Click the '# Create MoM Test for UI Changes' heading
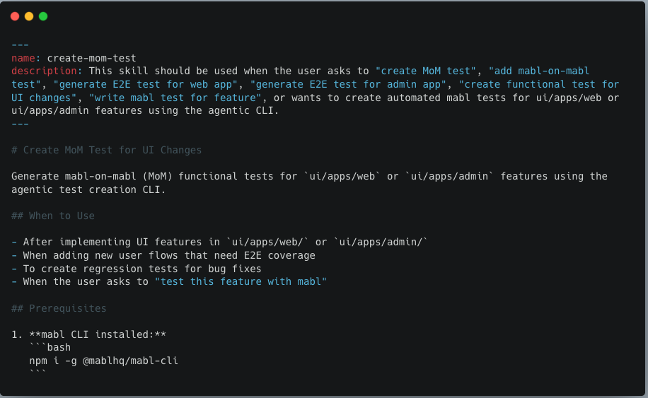 point(107,150)
